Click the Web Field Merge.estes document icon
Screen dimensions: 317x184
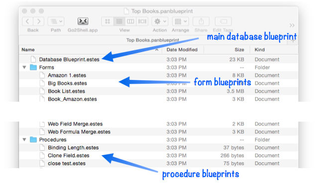pyautogui.click(x=42, y=124)
